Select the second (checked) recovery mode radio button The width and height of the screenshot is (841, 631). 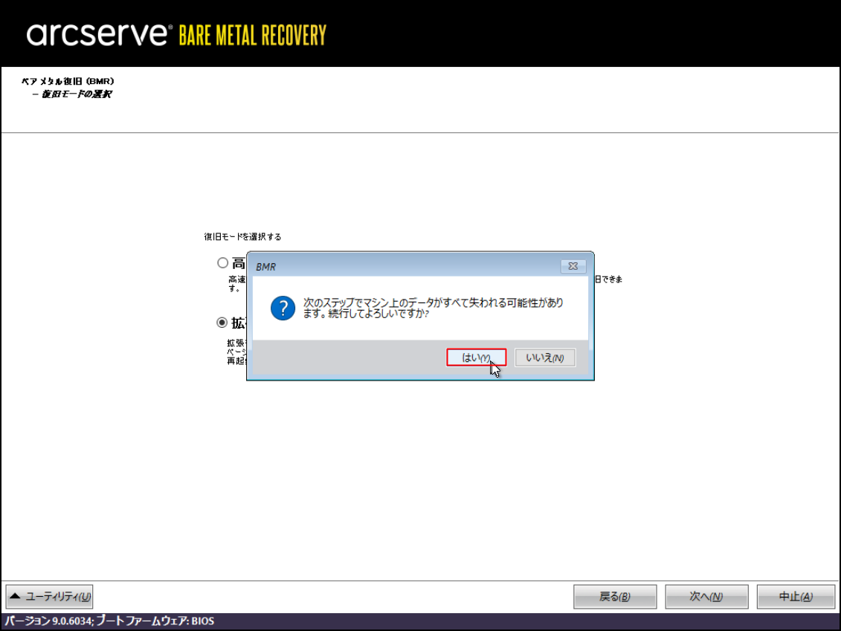click(222, 323)
